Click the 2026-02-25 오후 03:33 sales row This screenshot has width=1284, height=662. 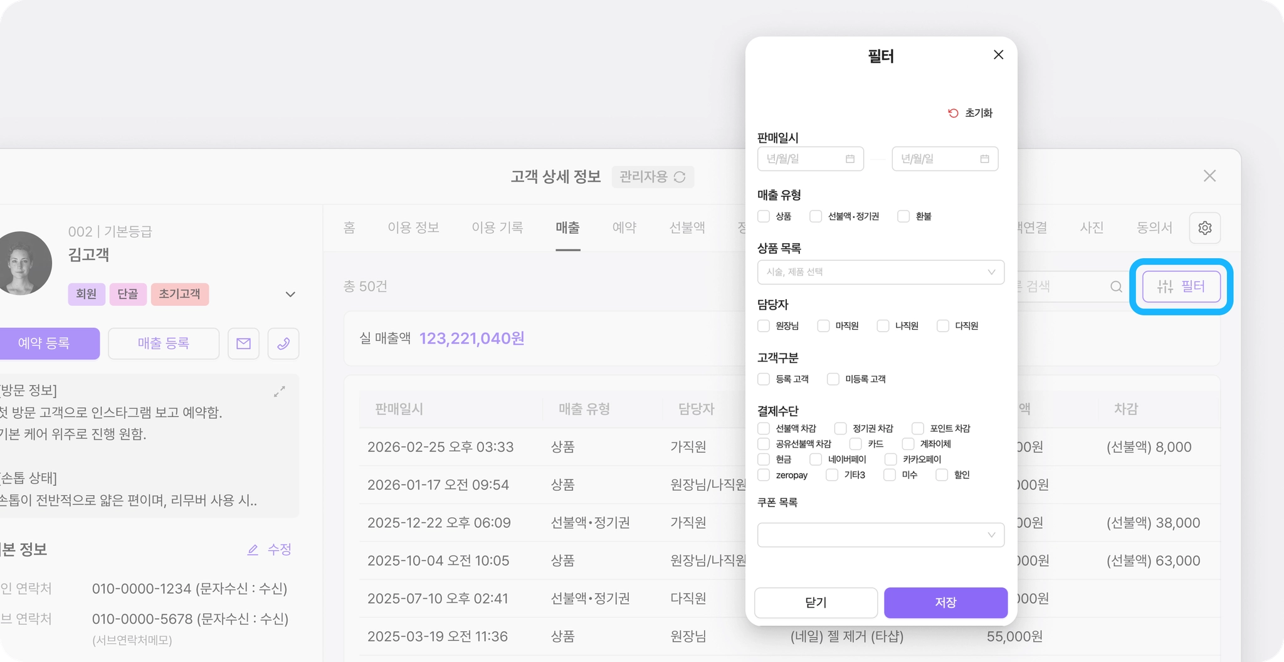tap(789, 447)
